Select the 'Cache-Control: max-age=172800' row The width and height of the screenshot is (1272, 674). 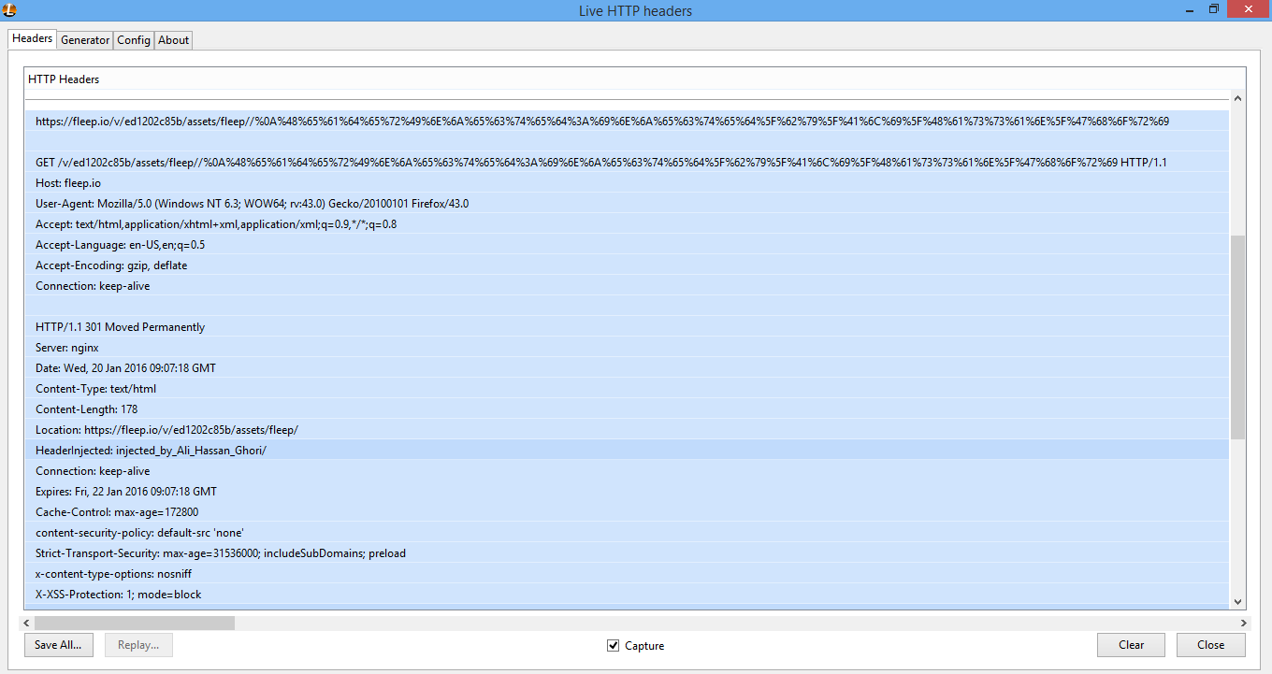(628, 511)
